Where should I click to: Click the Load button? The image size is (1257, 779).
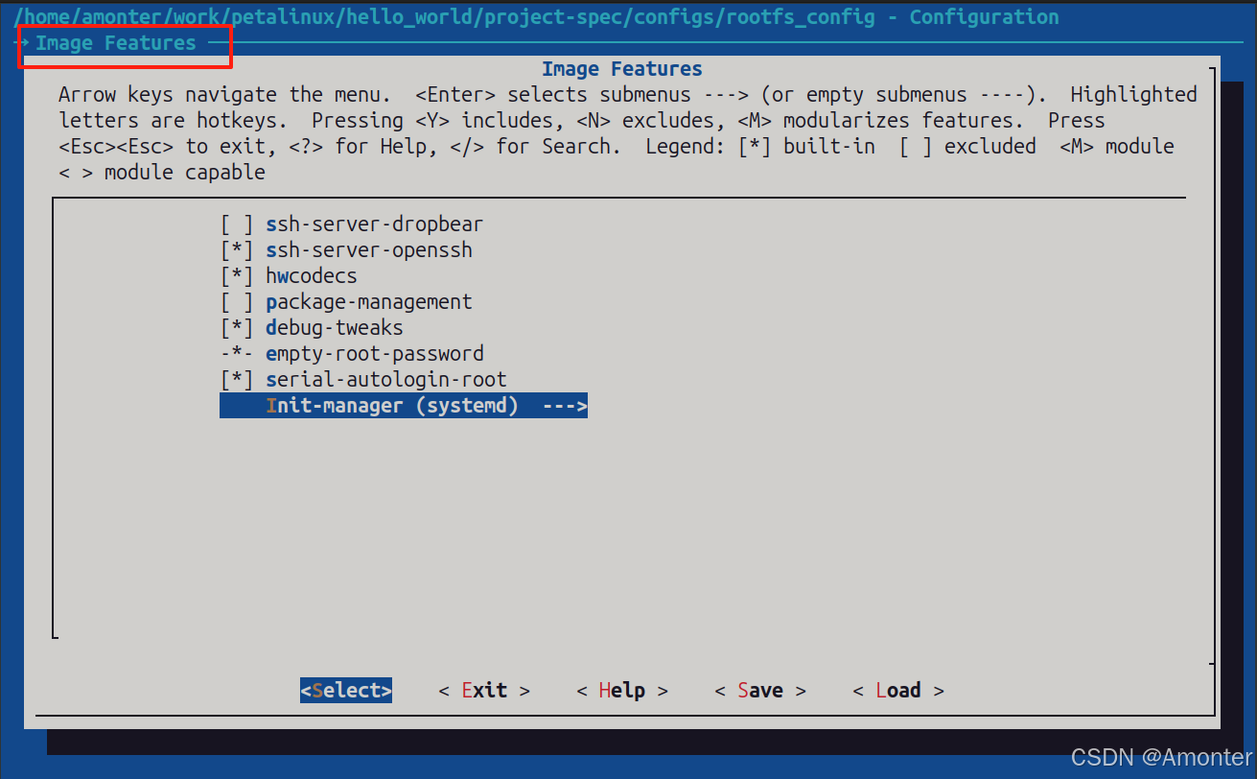click(x=898, y=691)
